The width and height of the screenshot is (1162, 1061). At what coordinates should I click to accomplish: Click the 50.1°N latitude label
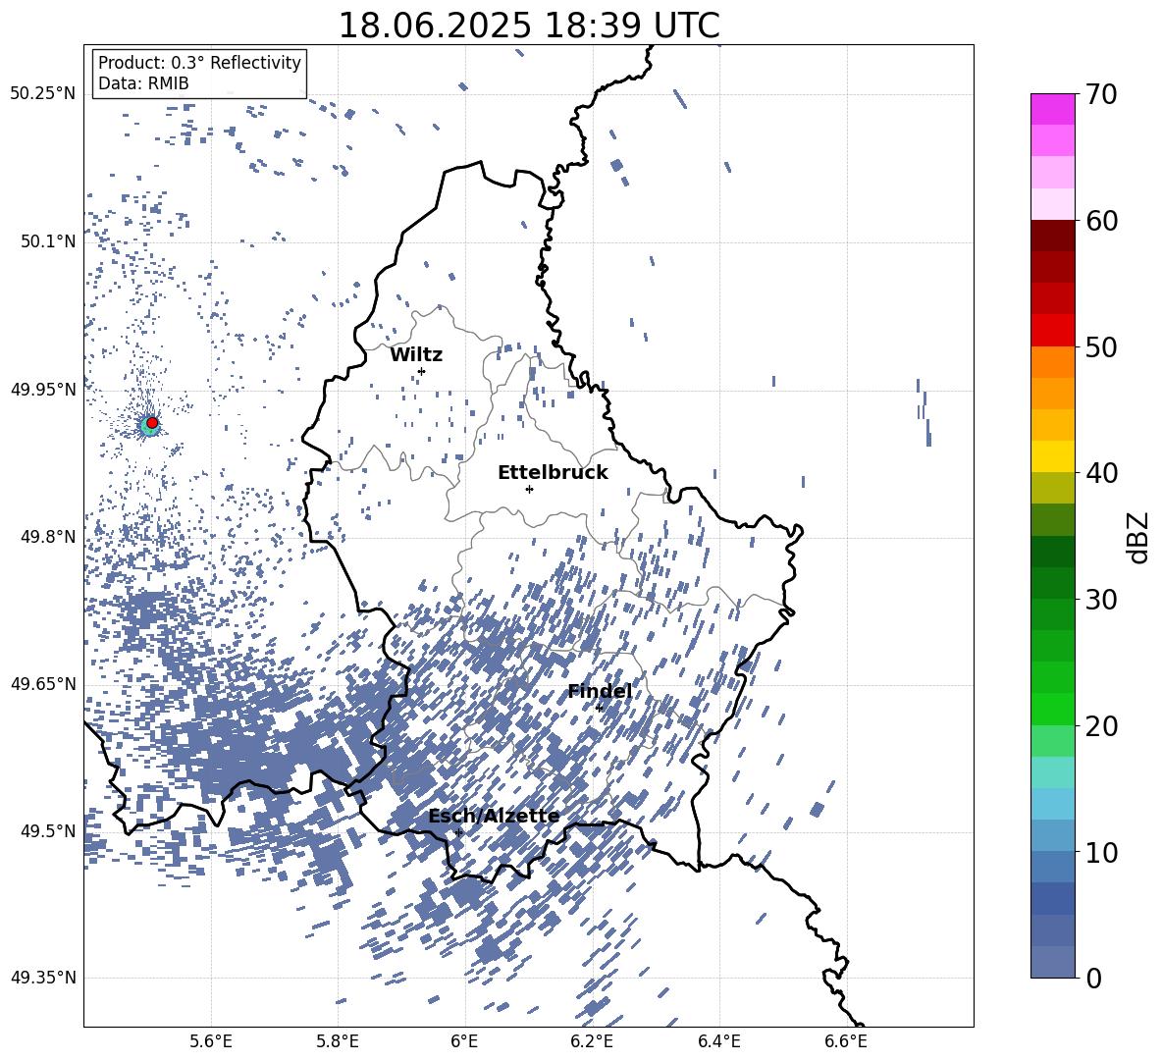tap(47, 241)
